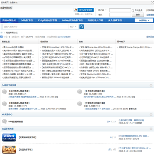The width and height of the screenshot is (154, 154).
Task: Open the 【蓝光原盘3d电影下载】 forum
Action: pos(19,103)
